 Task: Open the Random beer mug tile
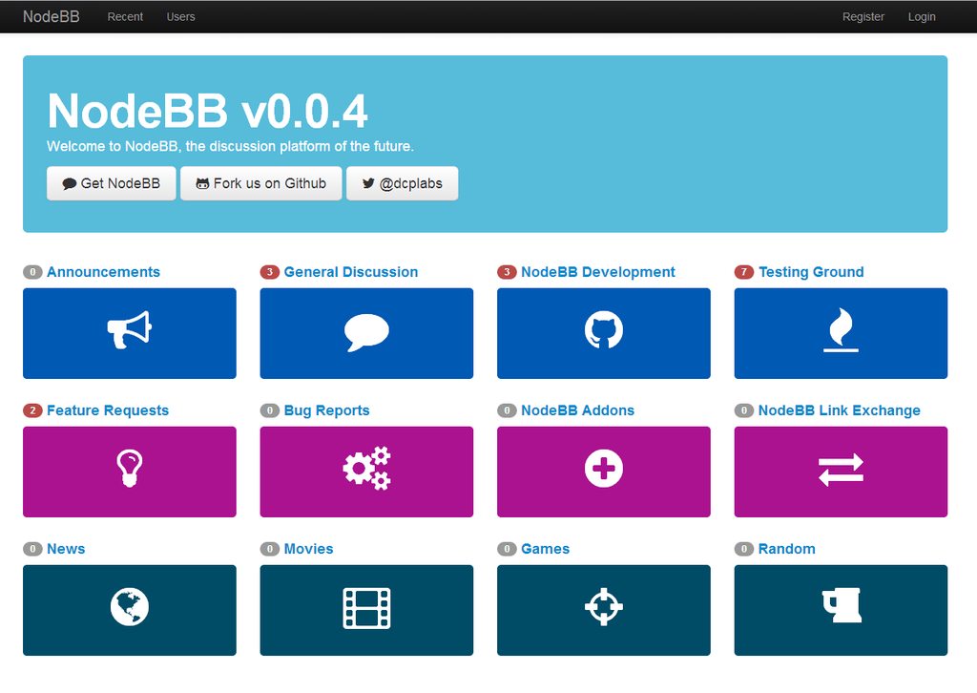pos(841,610)
